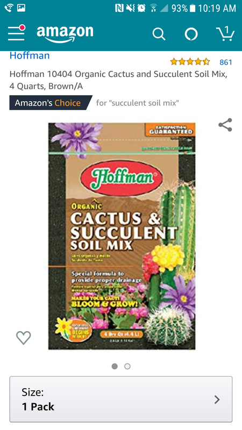
Task: Open the Hoffman brand link
Action: pos(30,56)
